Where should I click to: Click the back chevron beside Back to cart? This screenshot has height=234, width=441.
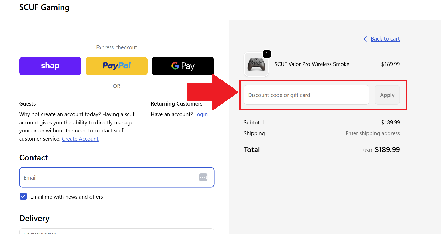coord(365,39)
